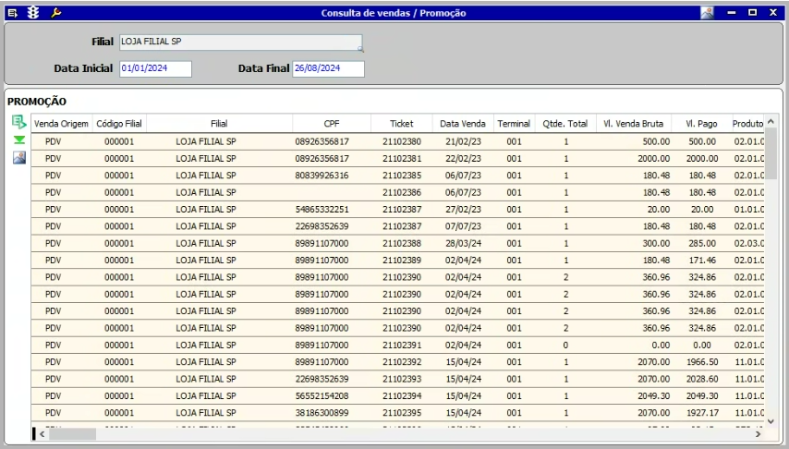This screenshot has width=789, height=449.
Task: Open the Filial lookup magnifier icon
Action: [360, 49]
